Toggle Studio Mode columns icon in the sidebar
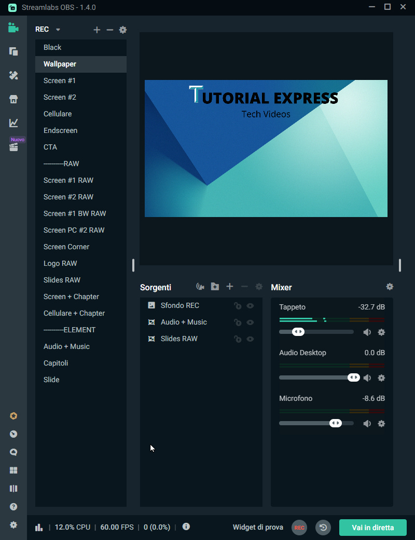The image size is (415, 540). click(x=13, y=489)
